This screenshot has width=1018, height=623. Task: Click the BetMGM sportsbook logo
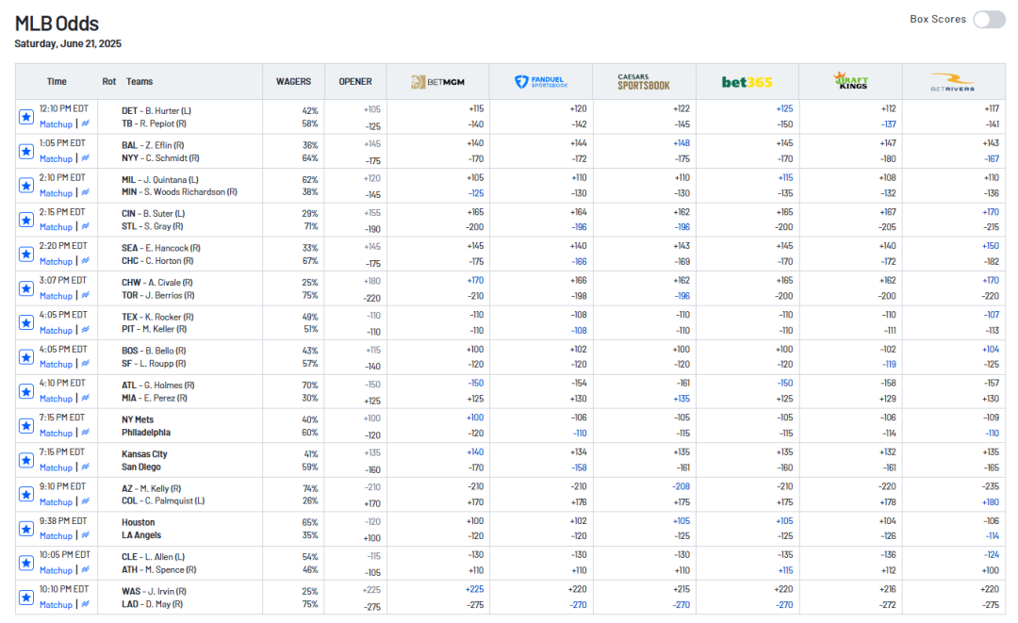tap(437, 82)
